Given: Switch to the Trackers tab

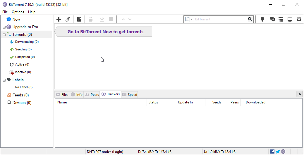Looking at the screenshot, I should coord(111,94).
